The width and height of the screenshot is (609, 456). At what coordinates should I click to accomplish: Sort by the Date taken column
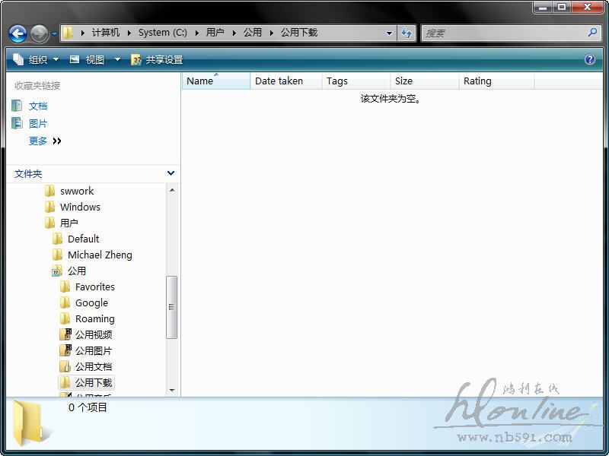(x=286, y=81)
